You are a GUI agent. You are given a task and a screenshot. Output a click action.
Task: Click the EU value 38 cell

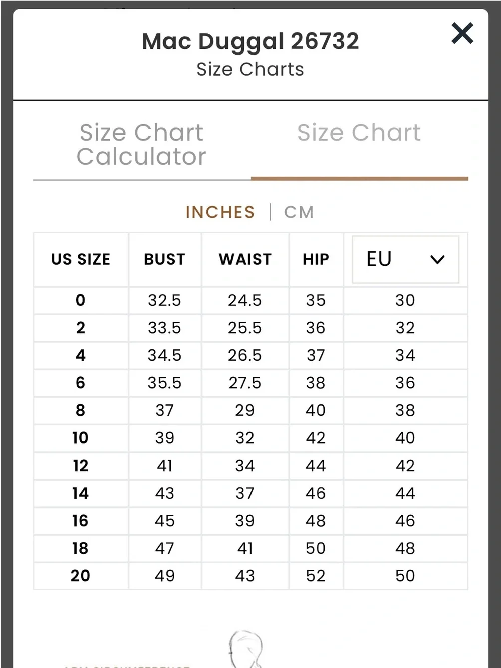tap(405, 410)
